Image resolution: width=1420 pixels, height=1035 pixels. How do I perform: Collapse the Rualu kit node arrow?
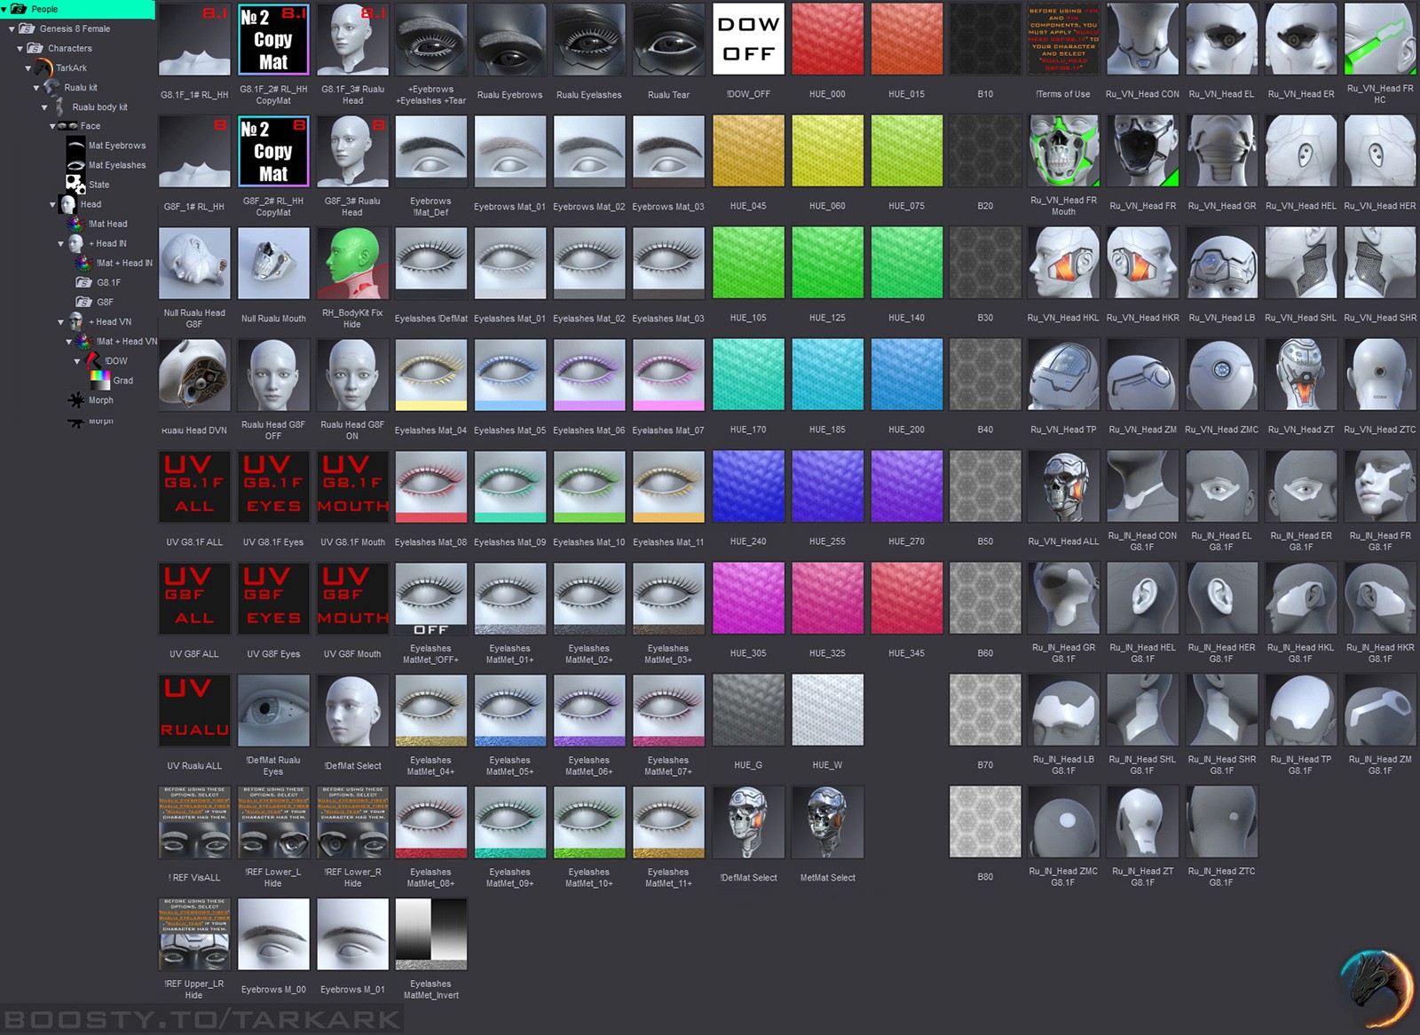click(36, 87)
